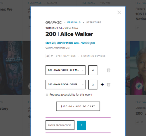Click the GRAPHIC! logo

[x=54, y=23]
